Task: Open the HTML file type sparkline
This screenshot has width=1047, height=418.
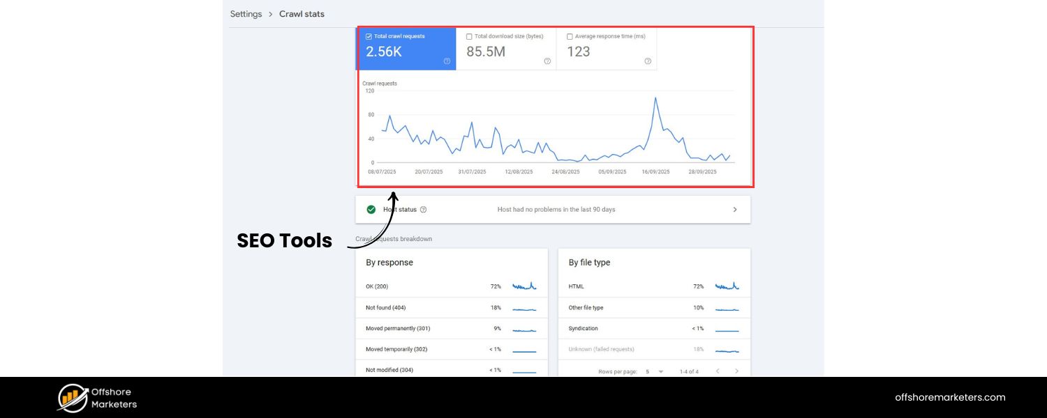Action: (x=727, y=285)
